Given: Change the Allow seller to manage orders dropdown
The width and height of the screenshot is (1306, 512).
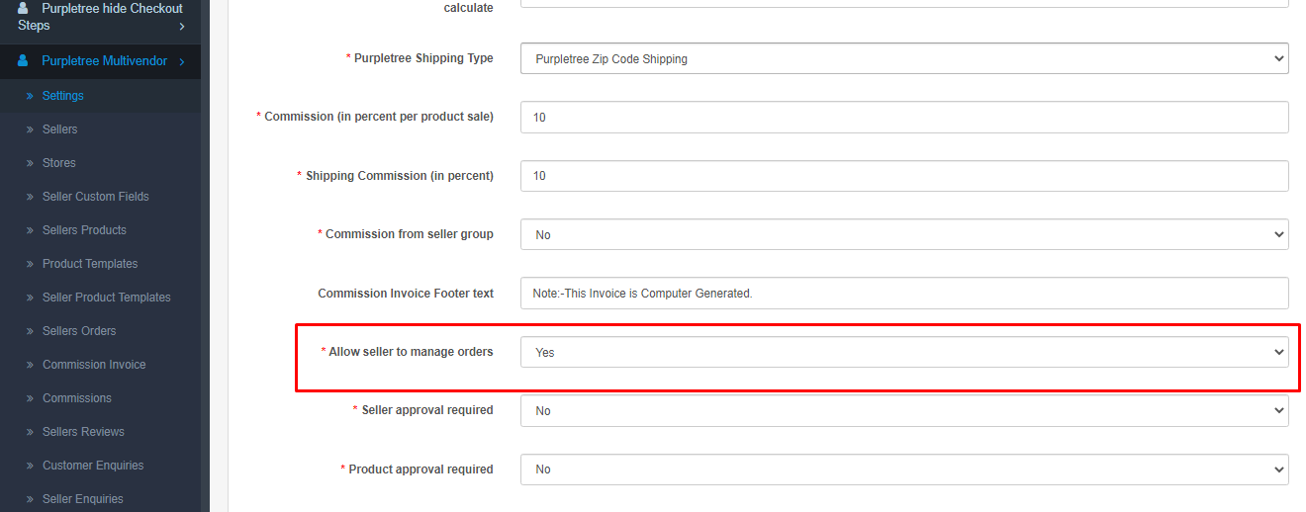Looking at the screenshot, I should click(904, 352).
